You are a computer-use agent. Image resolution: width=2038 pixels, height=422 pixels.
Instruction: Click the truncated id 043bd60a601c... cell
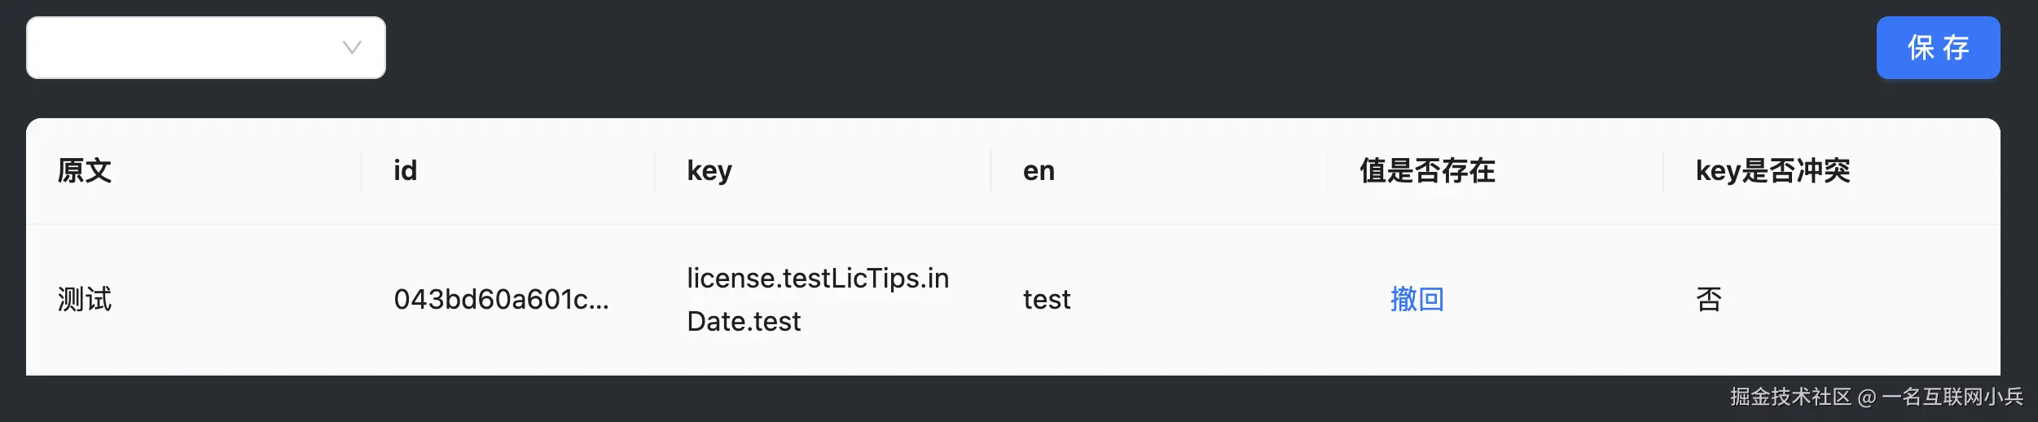tap(501, 299)
